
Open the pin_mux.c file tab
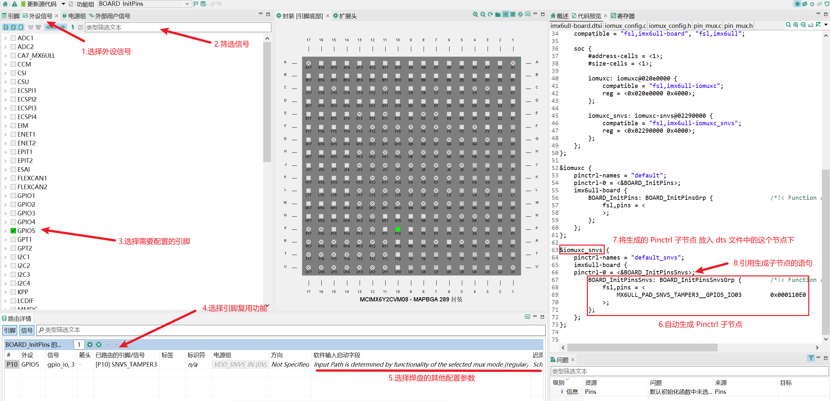[708, 25]
